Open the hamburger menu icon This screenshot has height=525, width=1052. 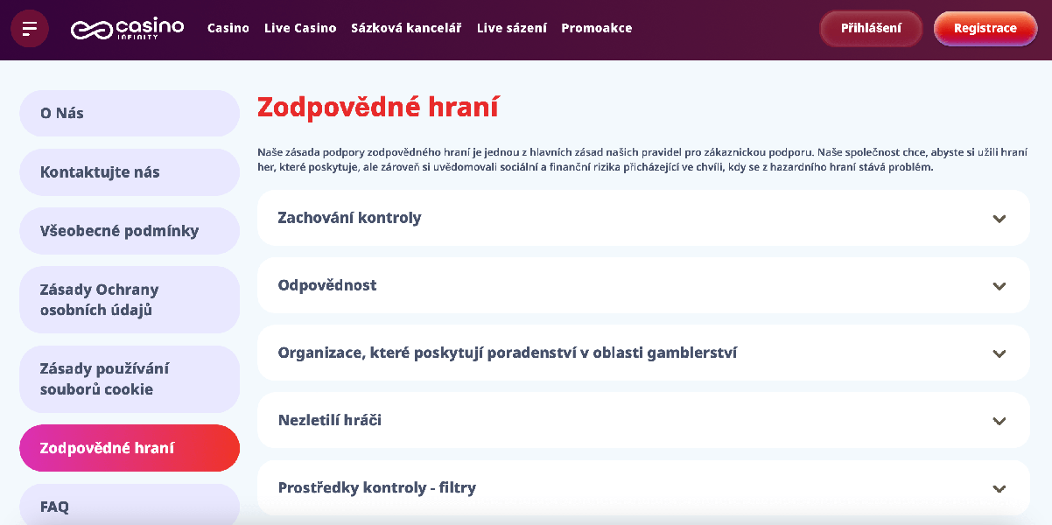point(30,29)
